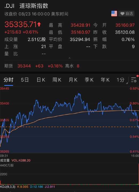Switch to the 日K daily candlestick tab
This screenshot has width=139, height=192.
(x=41, y=80)
